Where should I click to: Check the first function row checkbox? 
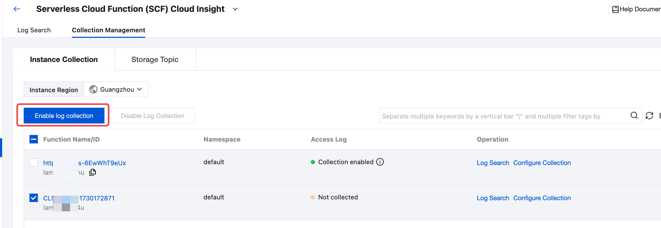click(x=34, y=163)
